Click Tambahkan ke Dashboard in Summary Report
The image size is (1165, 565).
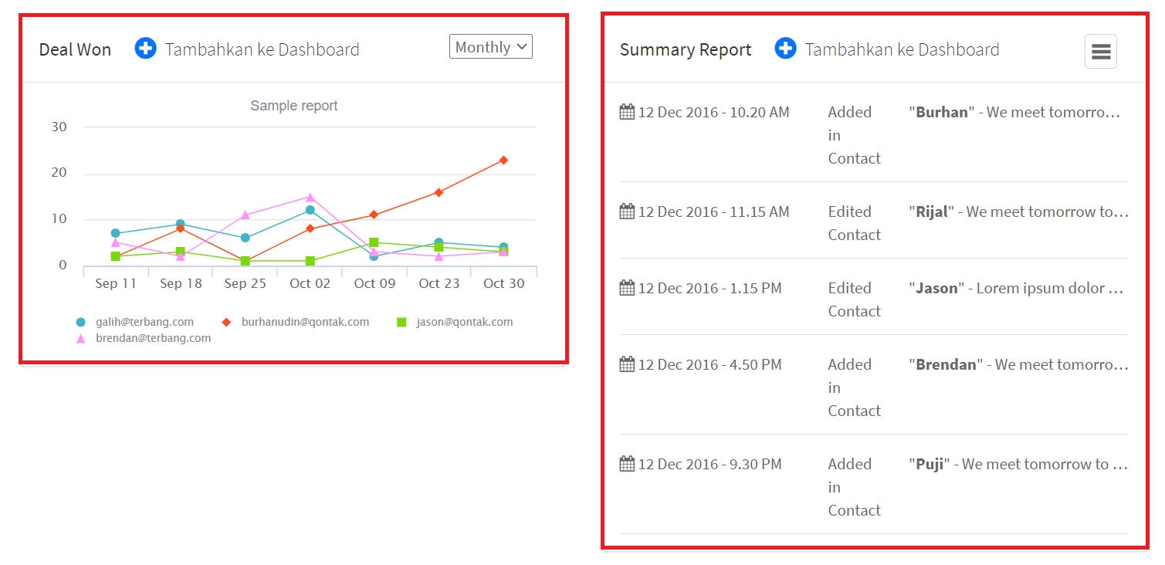pyautogui.click(x=902, y=49)
